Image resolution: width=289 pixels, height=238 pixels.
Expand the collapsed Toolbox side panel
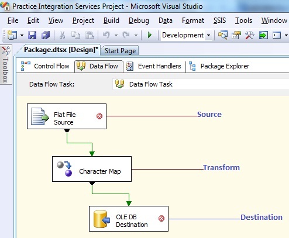[6, 64]
